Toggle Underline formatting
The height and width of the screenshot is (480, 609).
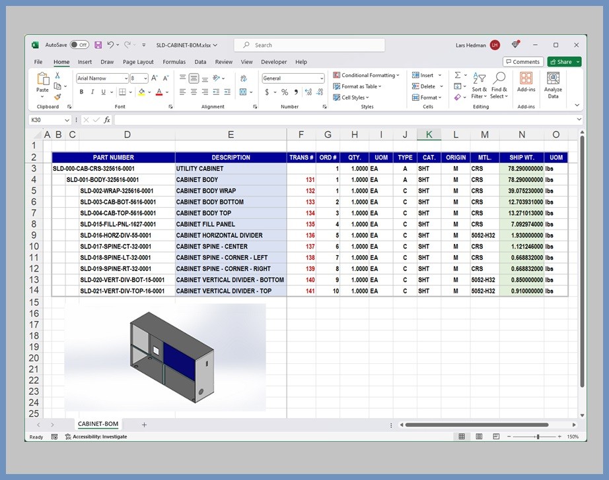coord(103,92)
